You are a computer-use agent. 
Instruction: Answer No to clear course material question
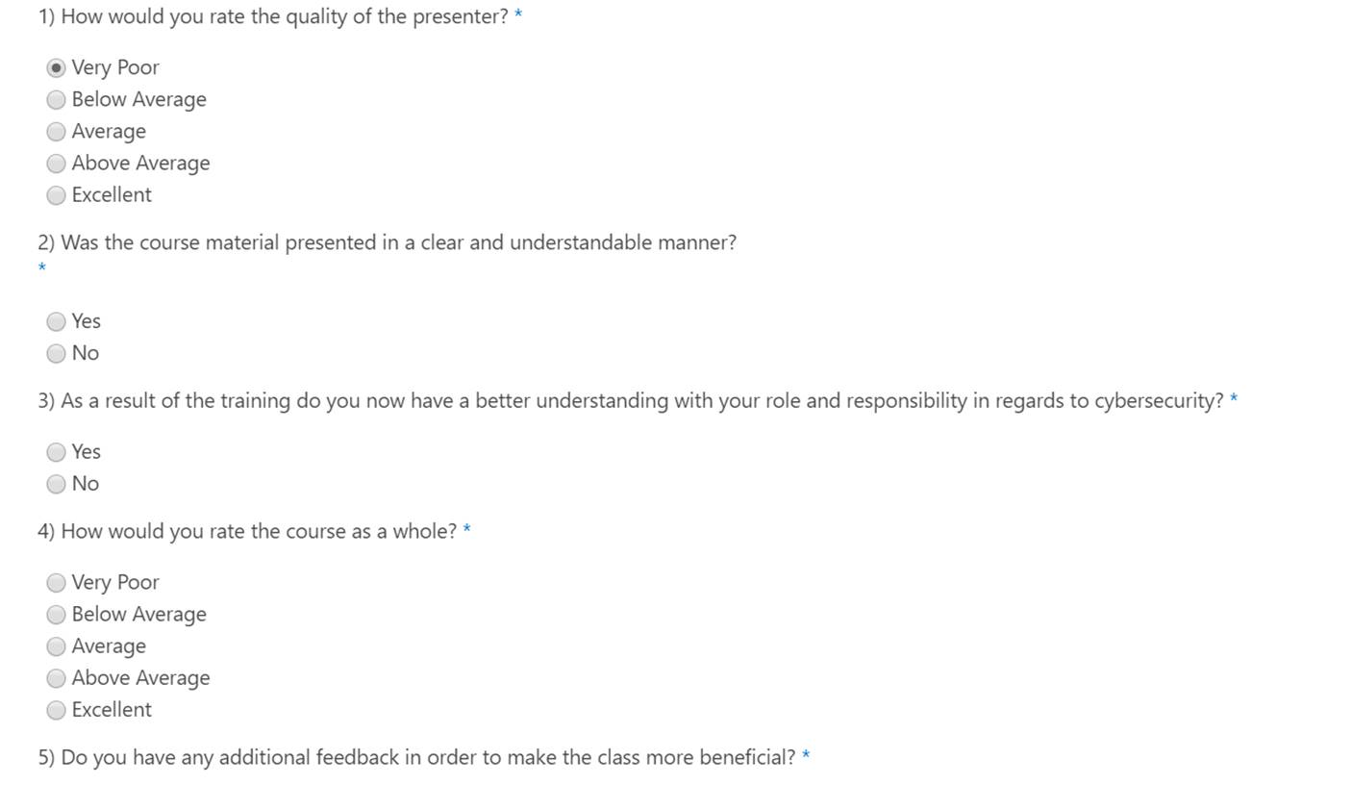click(x=56, y=353)
